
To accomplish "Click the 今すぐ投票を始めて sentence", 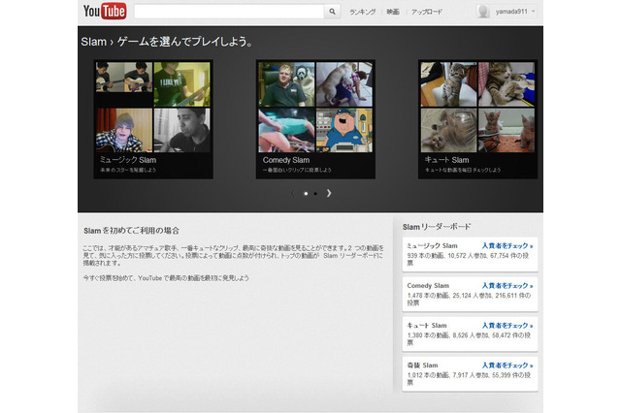I will click(x=166, y=278).
